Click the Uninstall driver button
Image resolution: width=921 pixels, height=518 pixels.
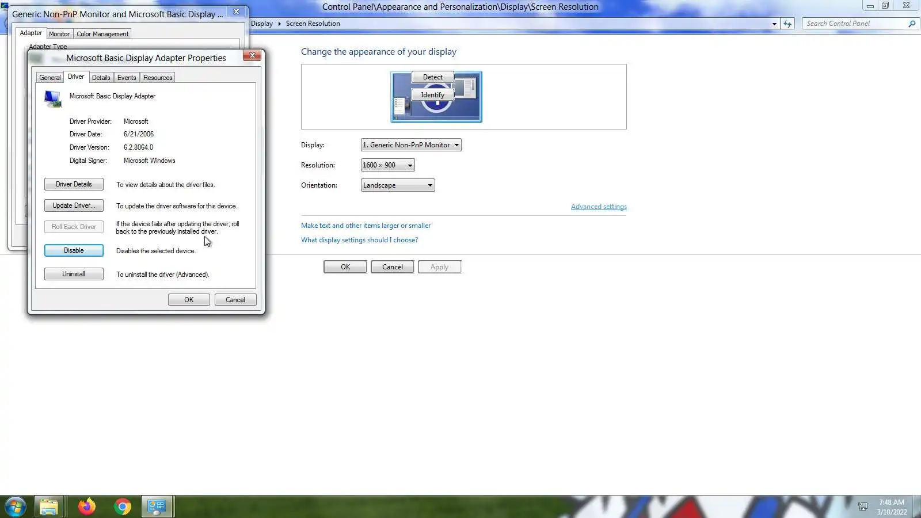click(74, 274)
